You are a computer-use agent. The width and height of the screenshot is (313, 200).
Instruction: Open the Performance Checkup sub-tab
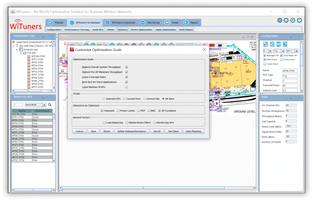point(77,29)
